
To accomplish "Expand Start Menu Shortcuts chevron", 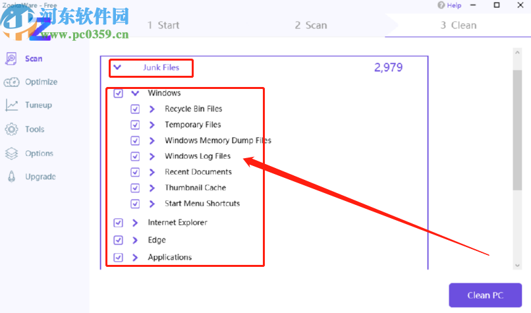I will coord(152,204).
